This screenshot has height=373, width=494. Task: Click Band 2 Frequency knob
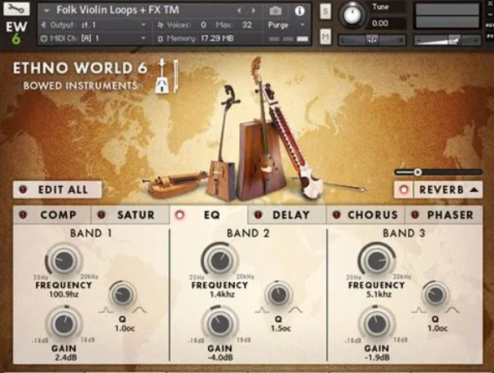(220, 260)
